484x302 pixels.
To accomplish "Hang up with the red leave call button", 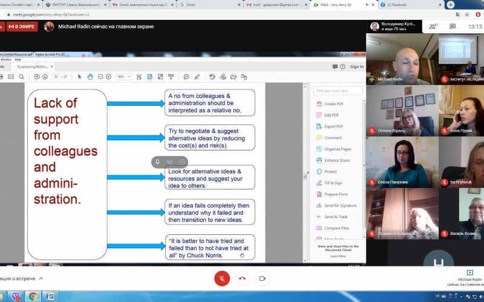I will point(243,278).
